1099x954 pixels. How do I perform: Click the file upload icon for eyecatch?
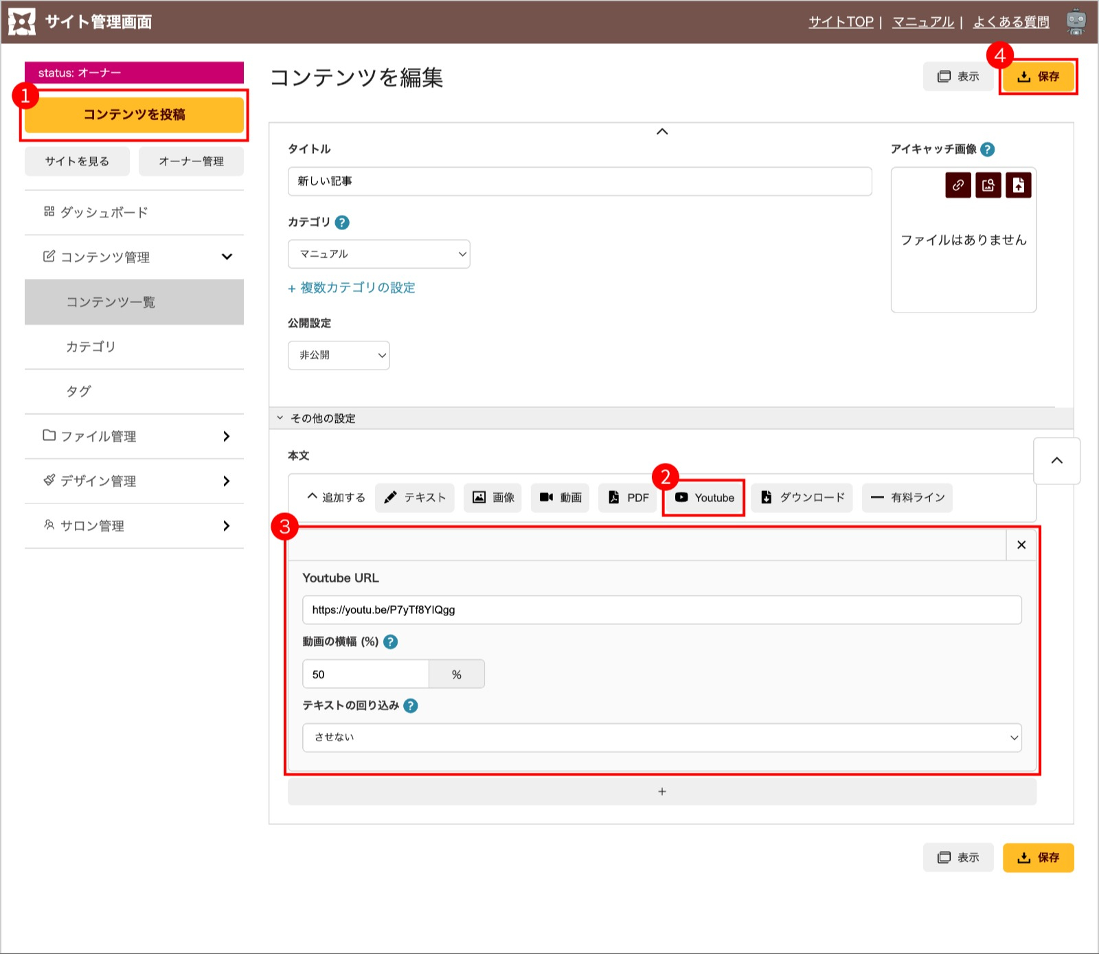[1018, 185]
